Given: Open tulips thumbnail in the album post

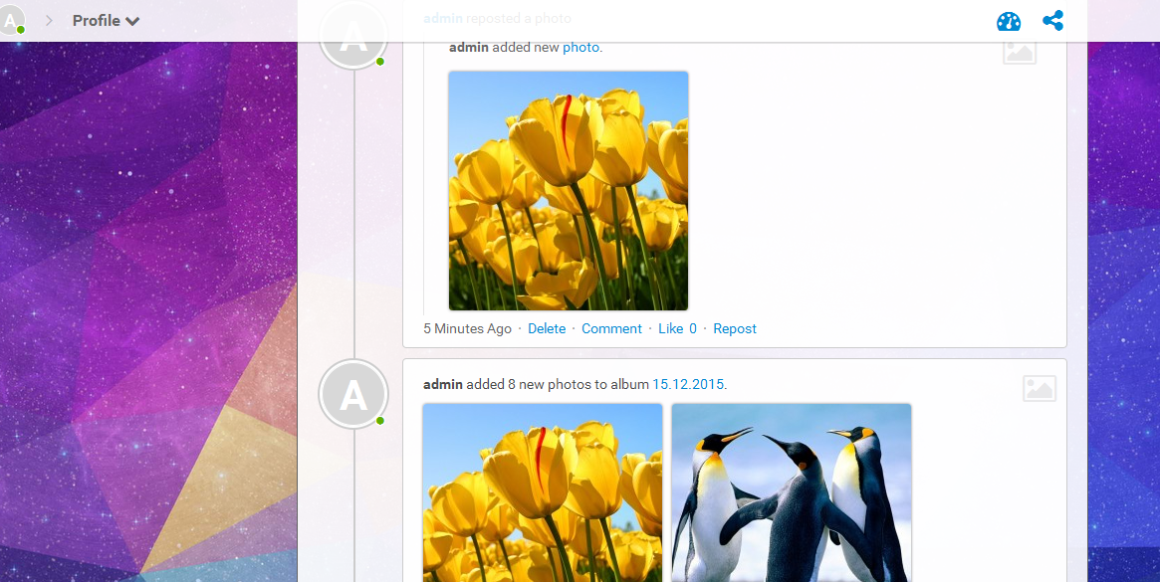Looking at the screenshot, I should coord(543,491).
